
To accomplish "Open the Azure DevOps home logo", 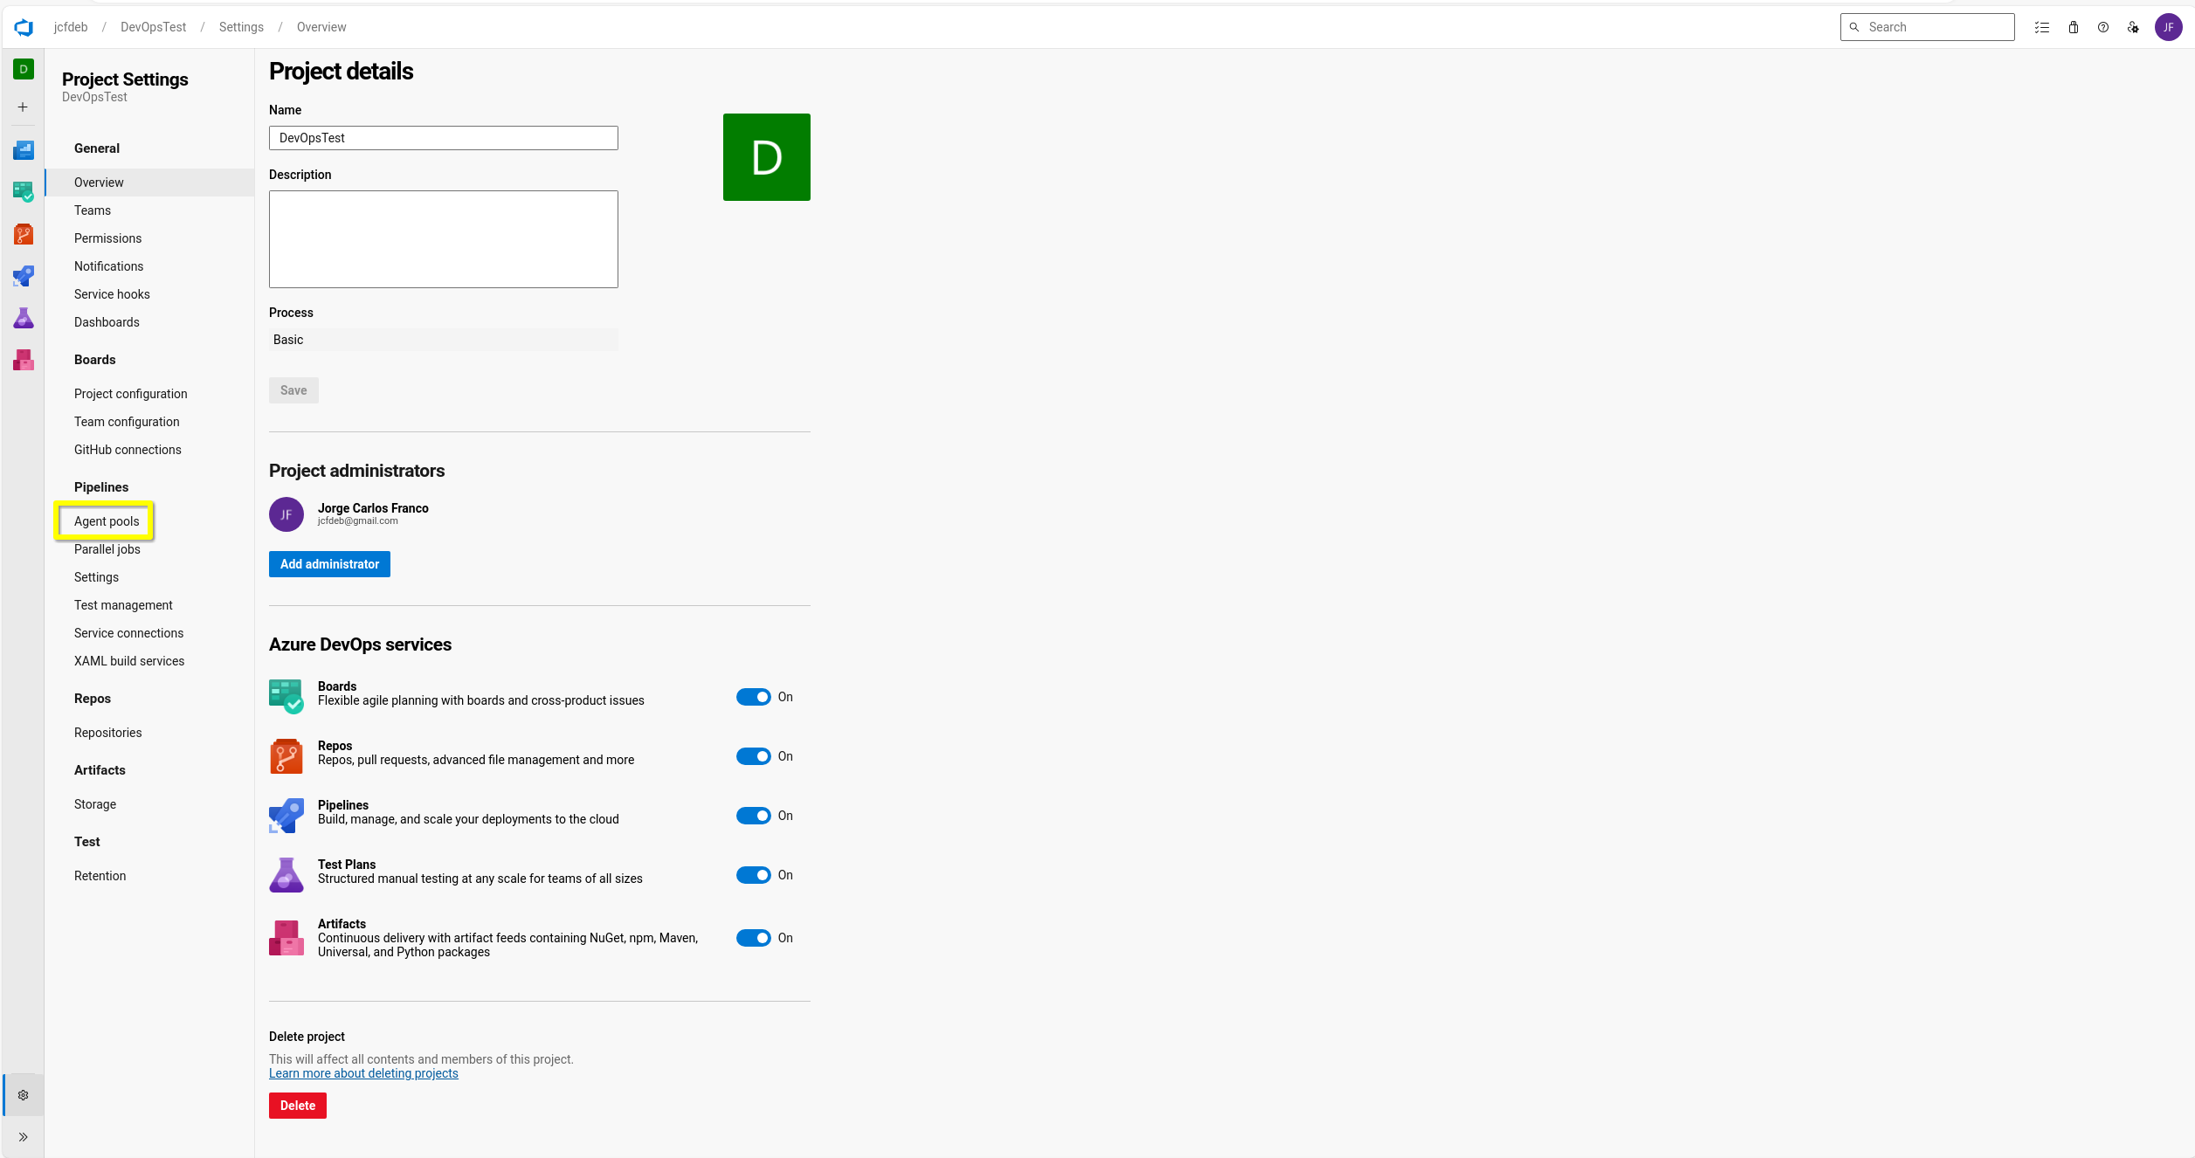I will pyautogui.click(x=24, y=27).
